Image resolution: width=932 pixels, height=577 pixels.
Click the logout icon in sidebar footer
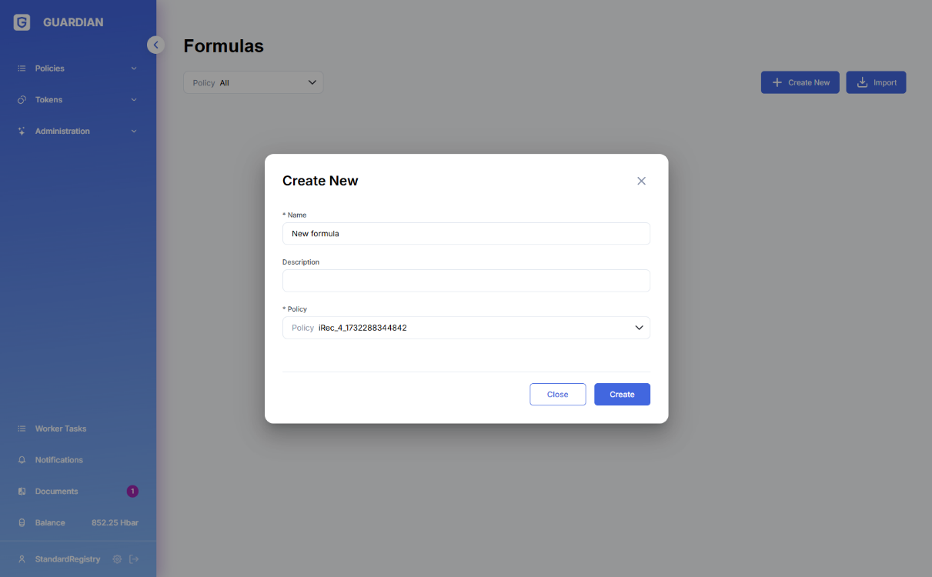coord(134,559)
